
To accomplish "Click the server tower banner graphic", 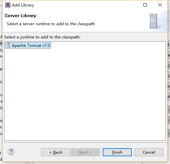I will [153, 21].
